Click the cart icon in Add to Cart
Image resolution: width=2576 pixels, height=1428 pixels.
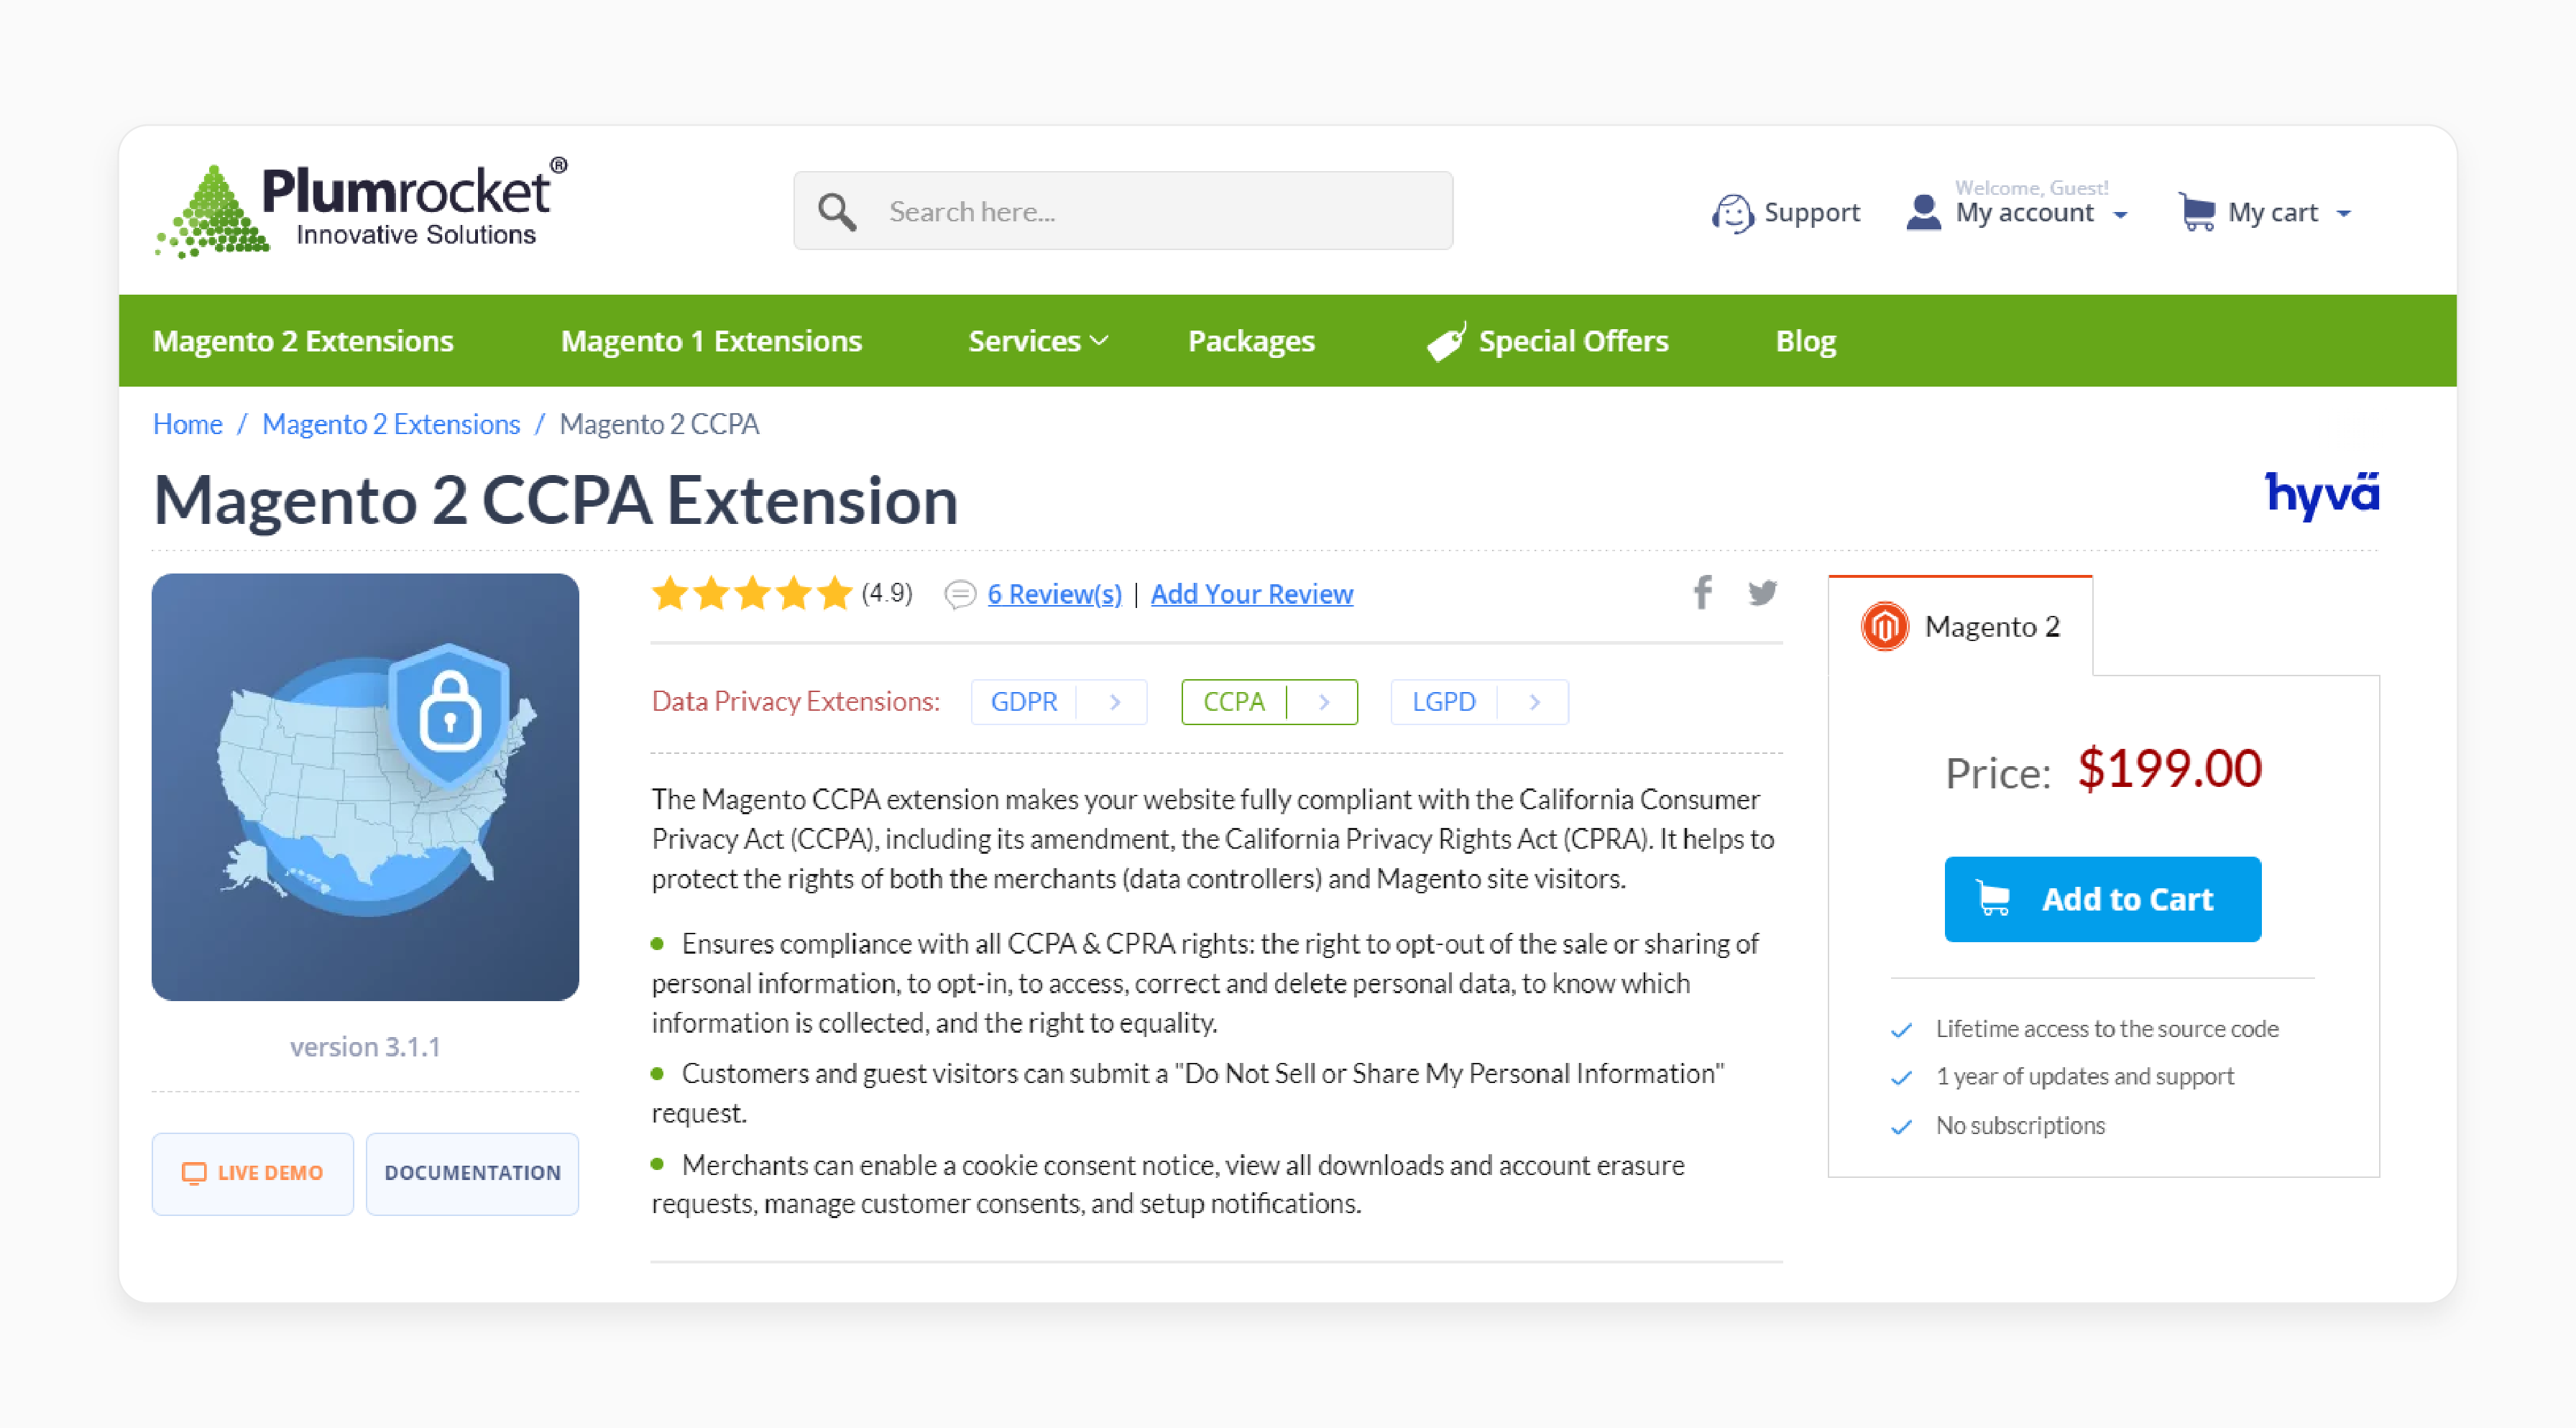[1993, 899]
